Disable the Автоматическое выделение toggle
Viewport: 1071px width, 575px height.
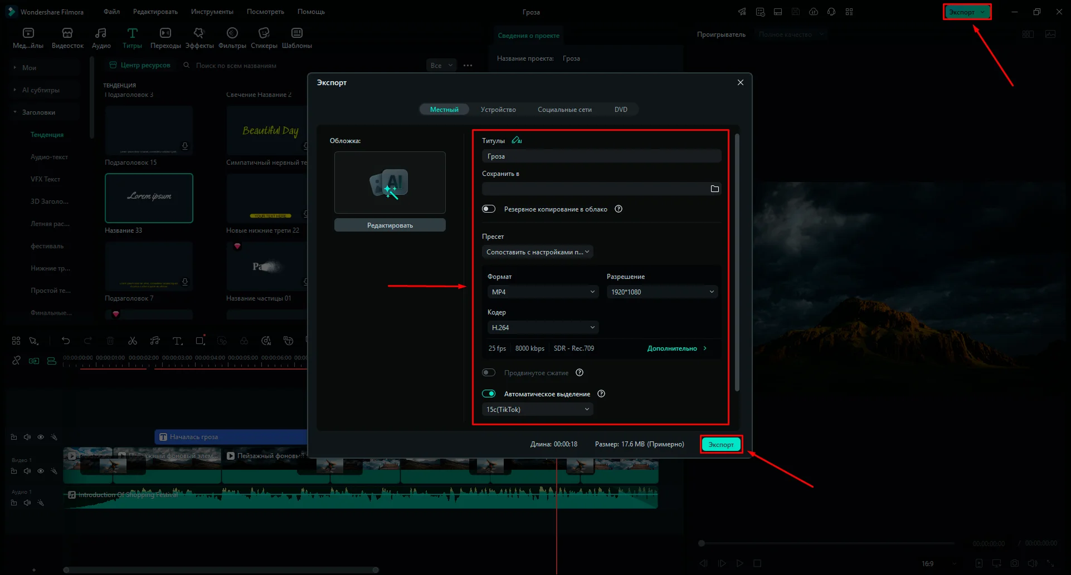click(489, 394)
